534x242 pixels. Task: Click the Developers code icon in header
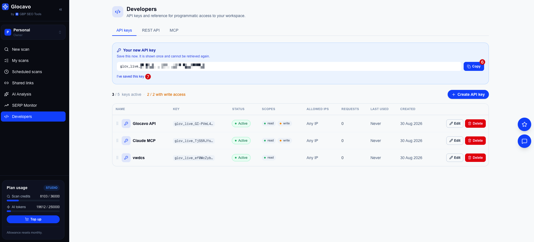click(118, 12)
